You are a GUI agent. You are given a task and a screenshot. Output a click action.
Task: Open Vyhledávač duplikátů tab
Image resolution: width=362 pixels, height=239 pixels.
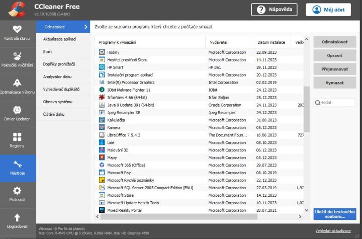click(63, 89)
